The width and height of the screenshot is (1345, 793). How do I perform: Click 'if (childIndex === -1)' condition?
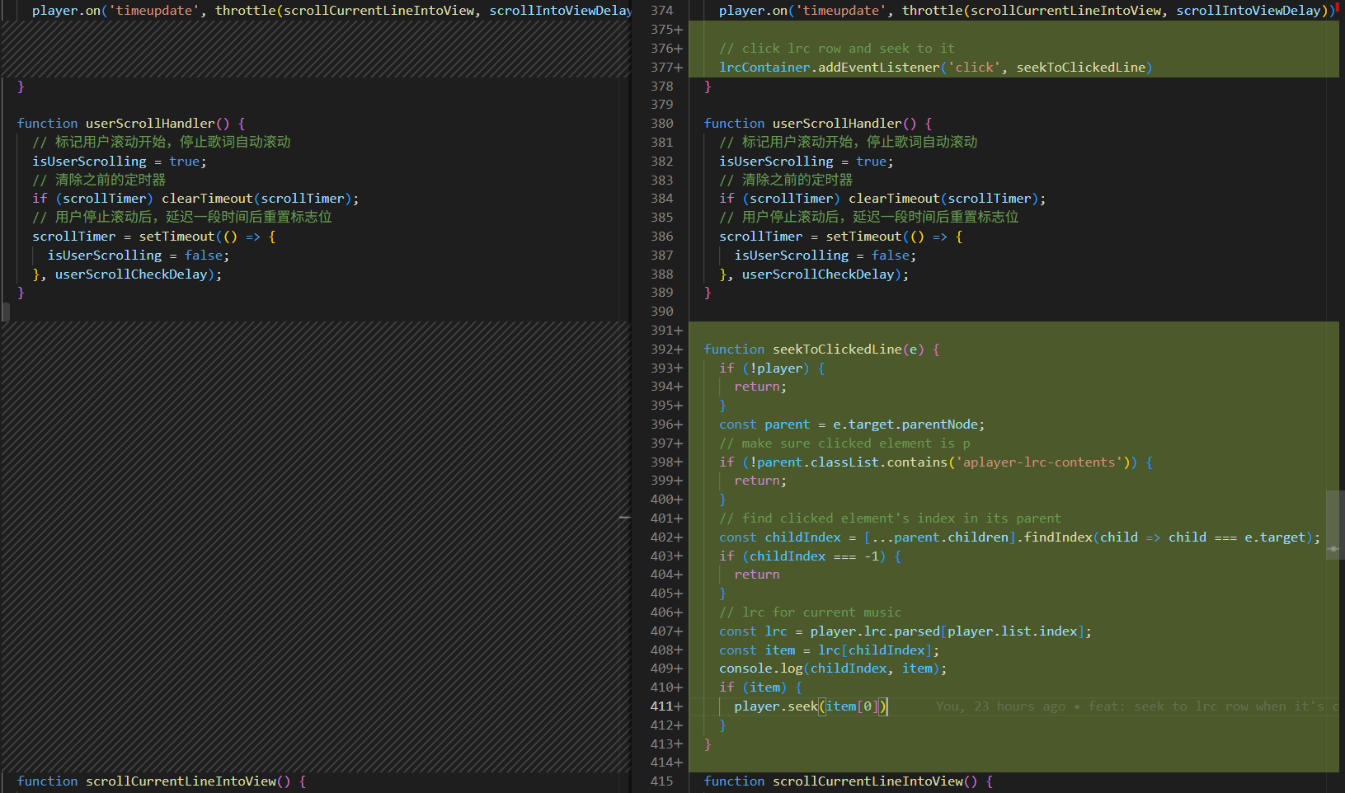802,556
